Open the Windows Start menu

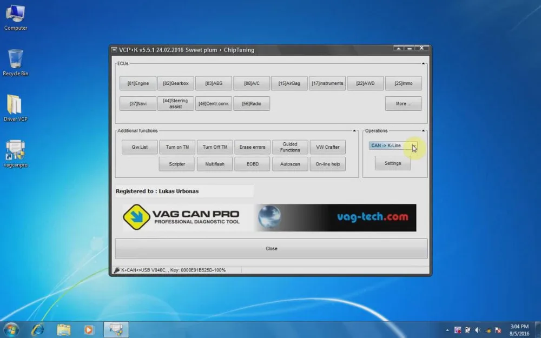coord(11,330)
